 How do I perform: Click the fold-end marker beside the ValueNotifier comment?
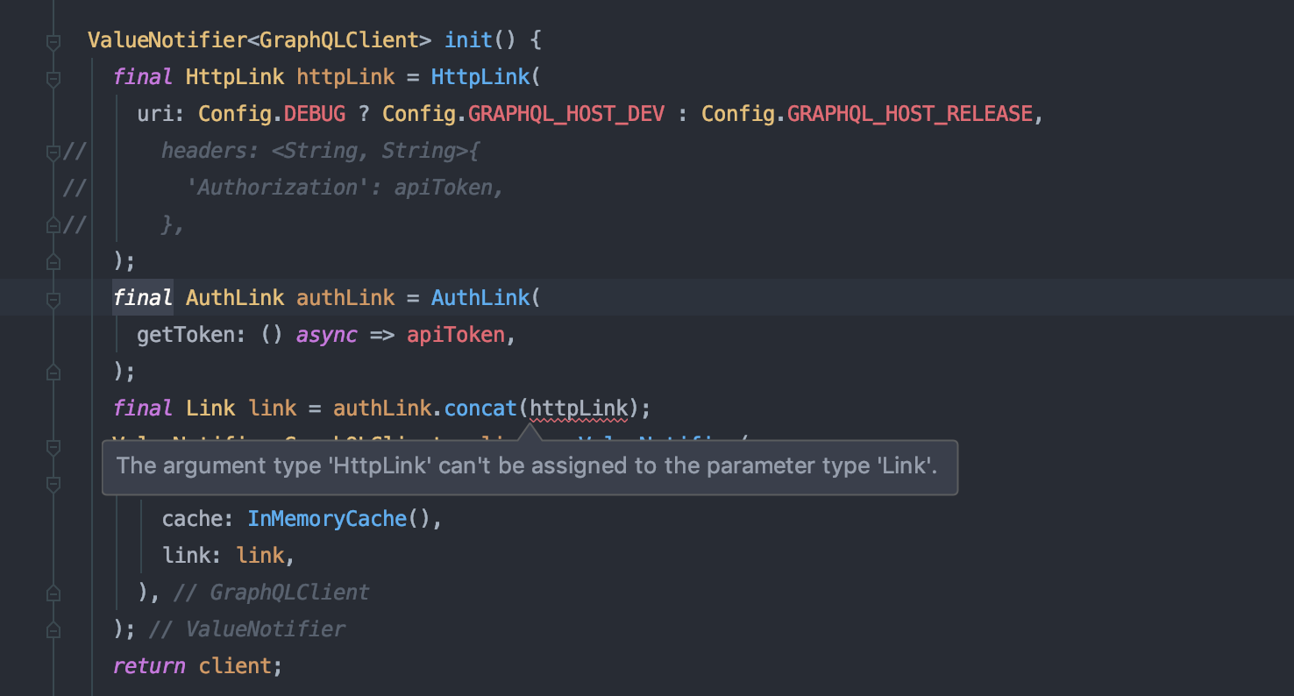click(x=53, y=629)
